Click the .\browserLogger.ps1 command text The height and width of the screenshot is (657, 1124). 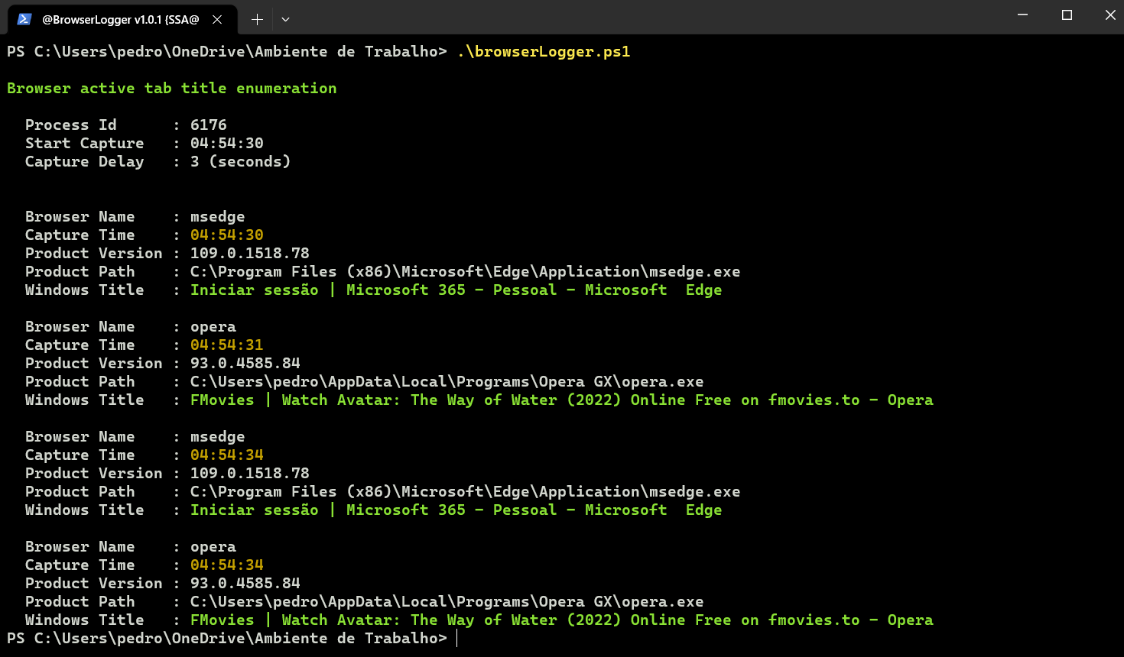tap(544, 52)
